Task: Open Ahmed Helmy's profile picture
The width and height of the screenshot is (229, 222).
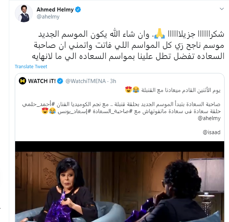Action: click(x=24, y=13)
